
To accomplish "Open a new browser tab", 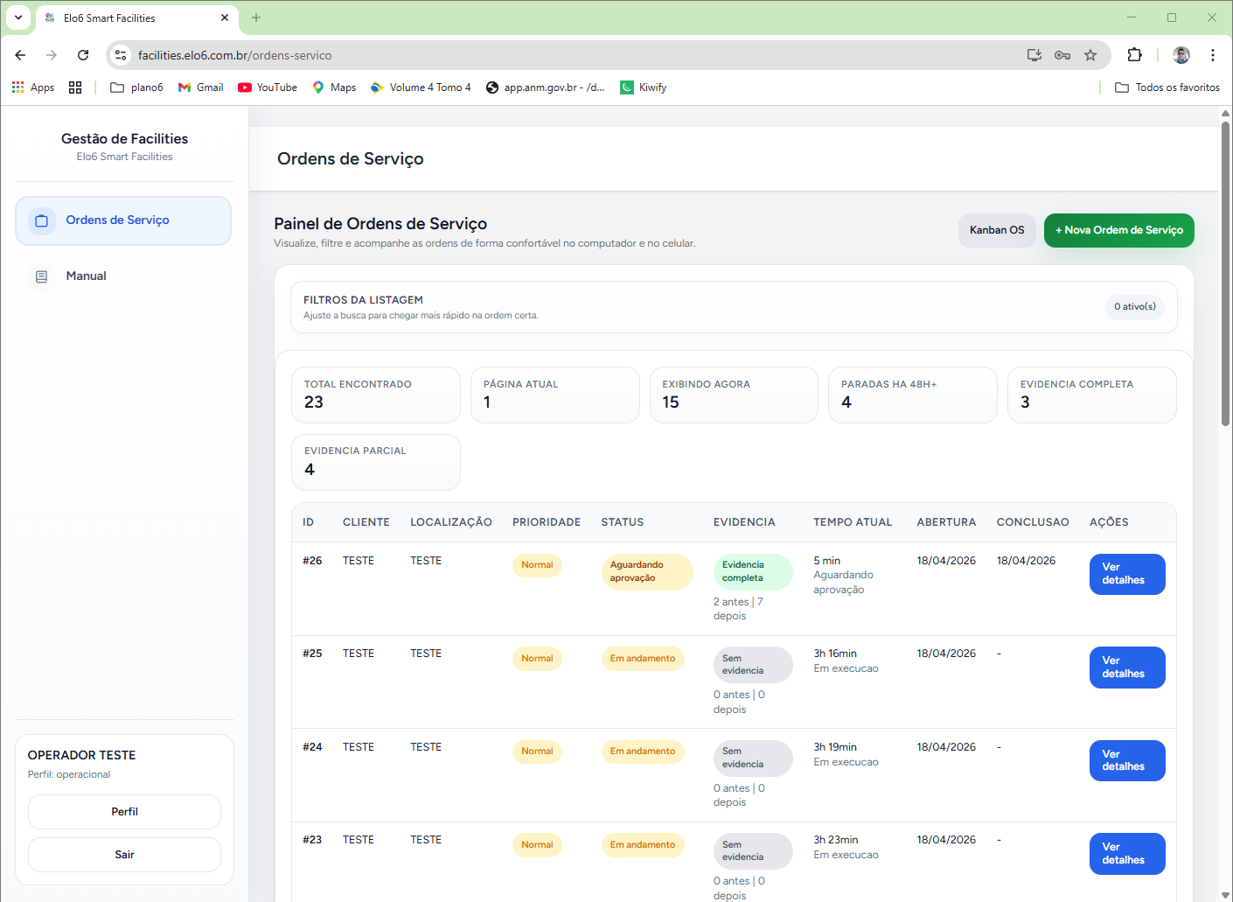I will tap(256, 17).
